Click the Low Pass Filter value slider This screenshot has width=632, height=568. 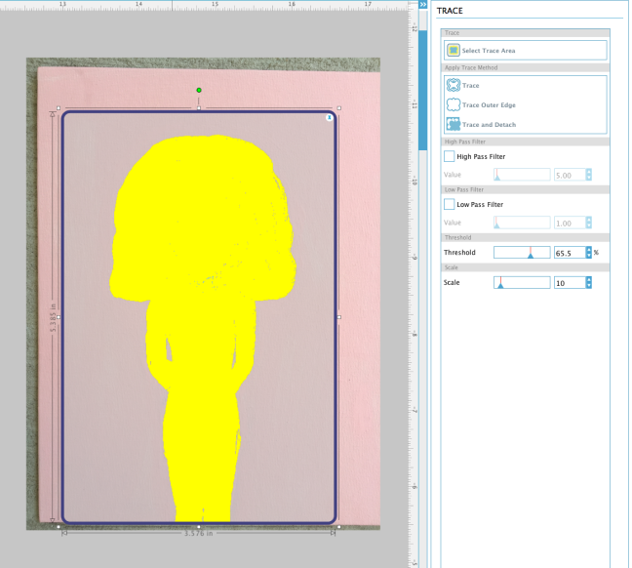click(x=522, y=223)
